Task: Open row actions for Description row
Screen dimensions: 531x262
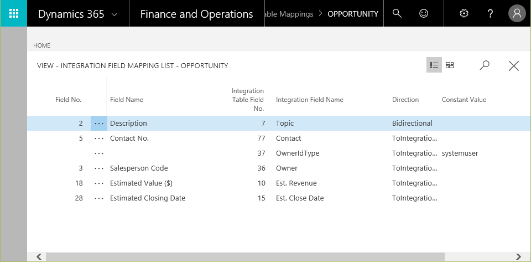Action: pyautogui.click(x=99, y=124)
